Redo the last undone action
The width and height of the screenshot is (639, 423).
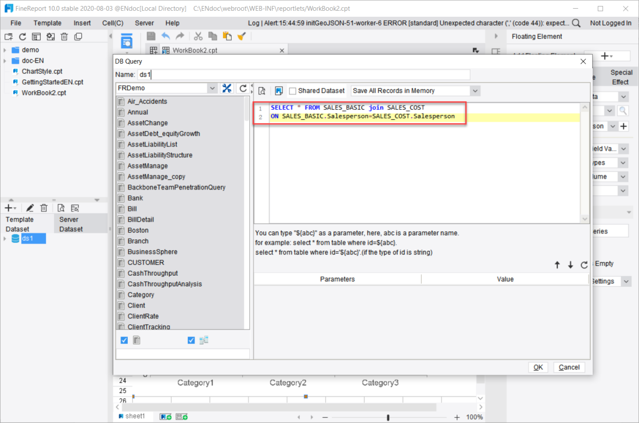[180, 36]
